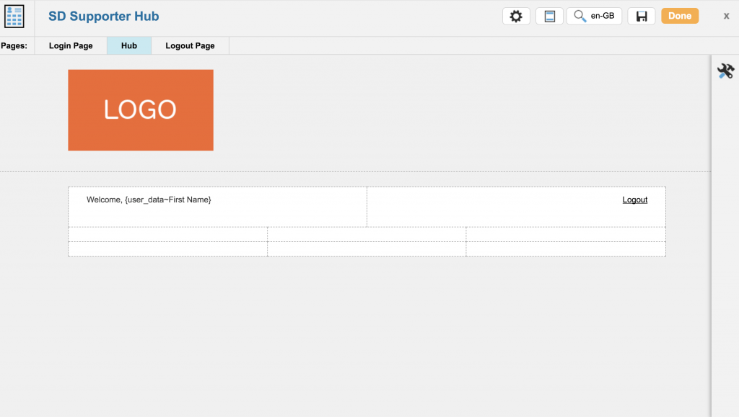Select the bottom-row right empty cell
Screen dimensions: 739x417
(x=566, y=249)
